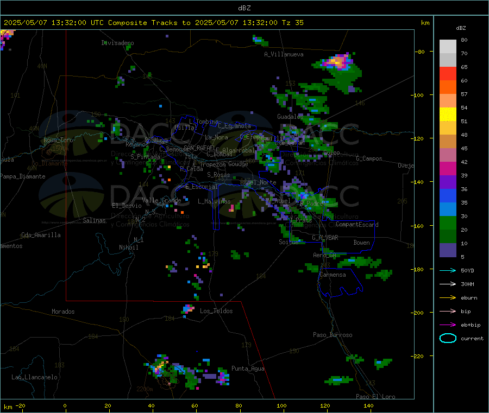Click the 'El_Desvio' map label
This screenshot has height=413, width=489.
tap(127, 206)
